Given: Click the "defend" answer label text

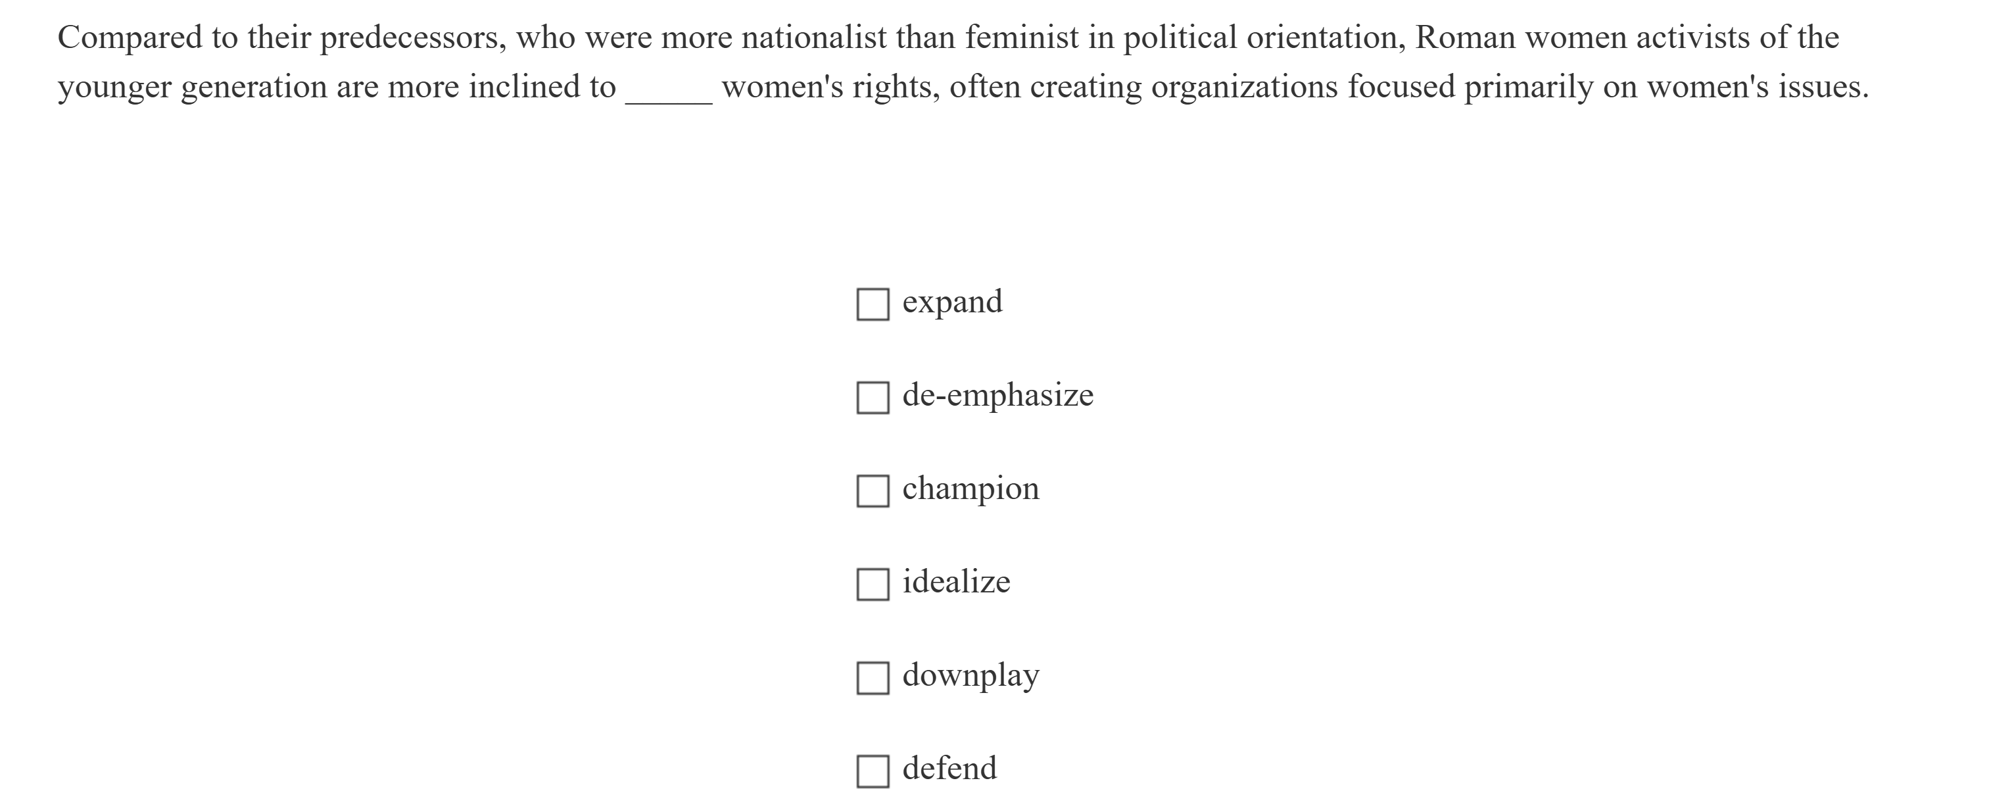Looking at the screenshot, I should (x=949, y=768).
